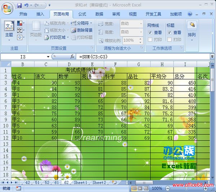Go to the first sheet tab arrow
Screen dimensions: 216x192
click(3, 183)
